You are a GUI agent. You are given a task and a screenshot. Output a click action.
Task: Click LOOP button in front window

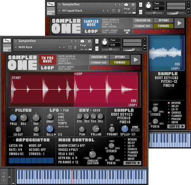tap(47, 68)
